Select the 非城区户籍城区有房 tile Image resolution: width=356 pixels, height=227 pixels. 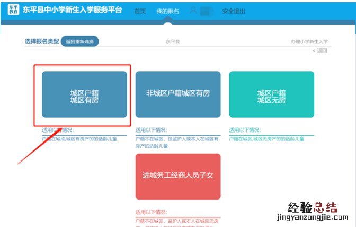(x=177, y=94)
